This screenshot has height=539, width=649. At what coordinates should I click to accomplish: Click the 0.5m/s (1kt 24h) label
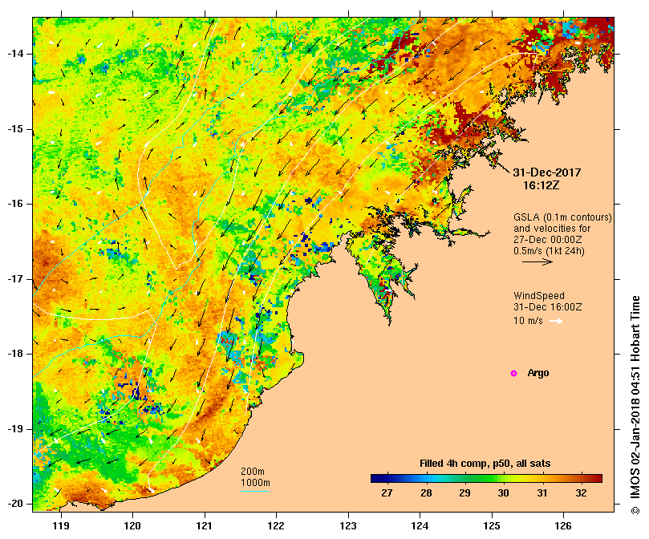549,251
